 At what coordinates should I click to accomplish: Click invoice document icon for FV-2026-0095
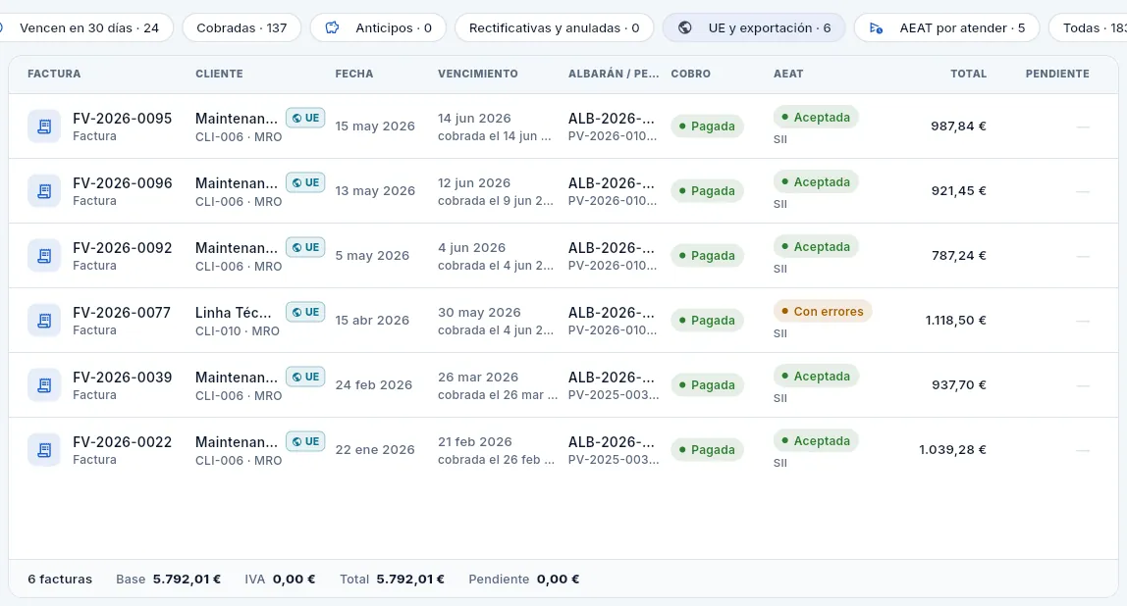(44, 126)
